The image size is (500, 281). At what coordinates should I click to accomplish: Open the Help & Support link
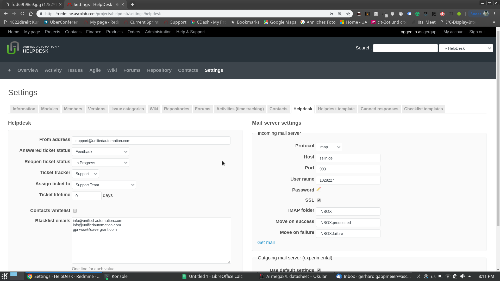[190, 32]
